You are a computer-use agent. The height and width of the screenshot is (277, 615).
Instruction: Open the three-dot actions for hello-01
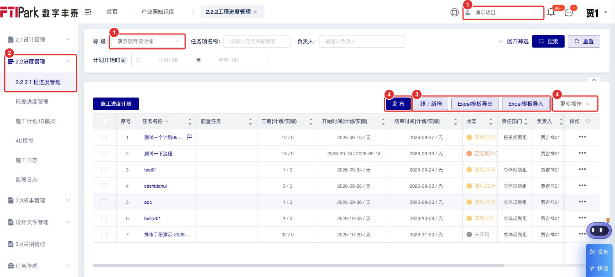[582, 218]
